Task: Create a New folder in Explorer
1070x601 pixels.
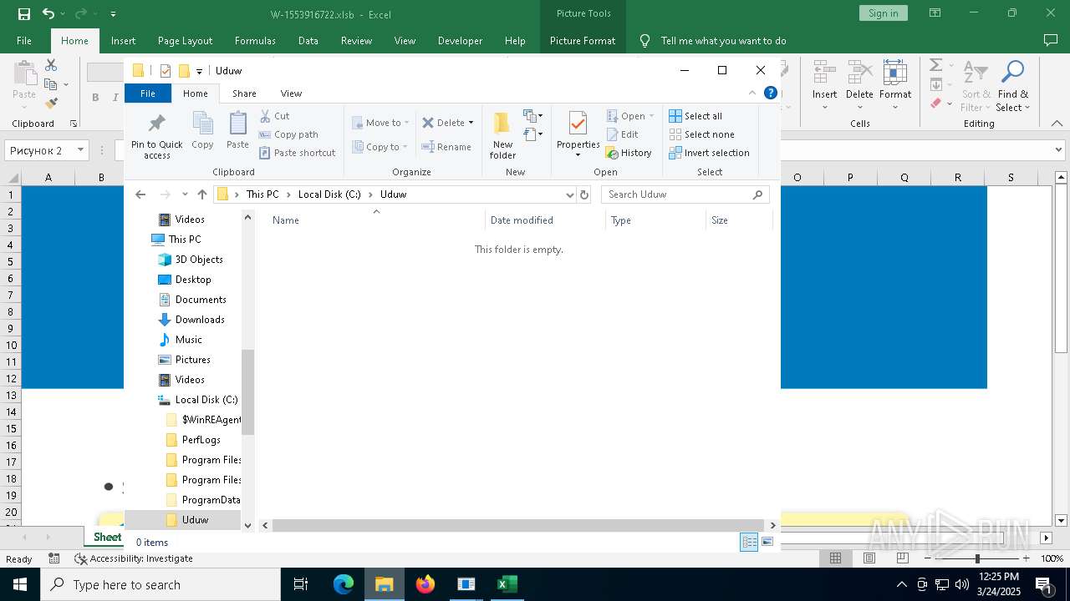Action: point(502,135)
